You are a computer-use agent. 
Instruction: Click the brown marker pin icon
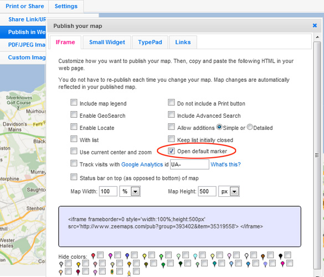[x=263, y=257]
